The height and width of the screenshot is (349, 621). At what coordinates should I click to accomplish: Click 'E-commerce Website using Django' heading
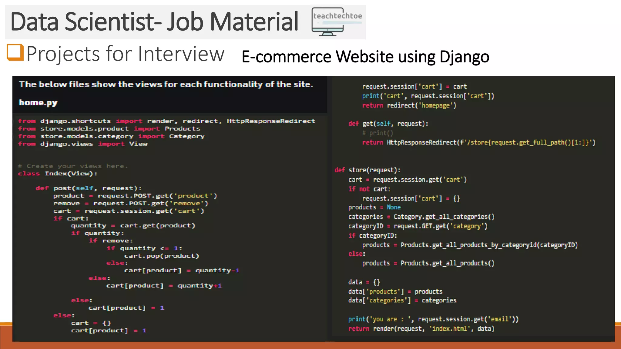click(x=365, y=57)
